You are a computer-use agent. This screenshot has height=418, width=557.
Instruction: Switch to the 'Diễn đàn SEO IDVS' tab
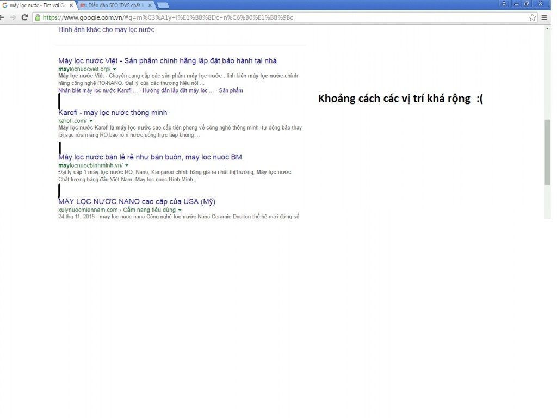click(x=115, y=5)
